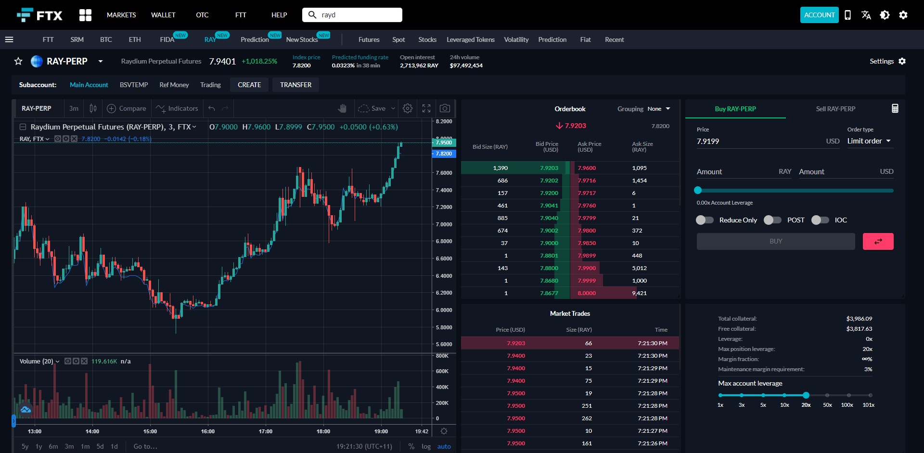Enable the IOC order toggle
Screen dimensions: 924x453
point(820,220)
